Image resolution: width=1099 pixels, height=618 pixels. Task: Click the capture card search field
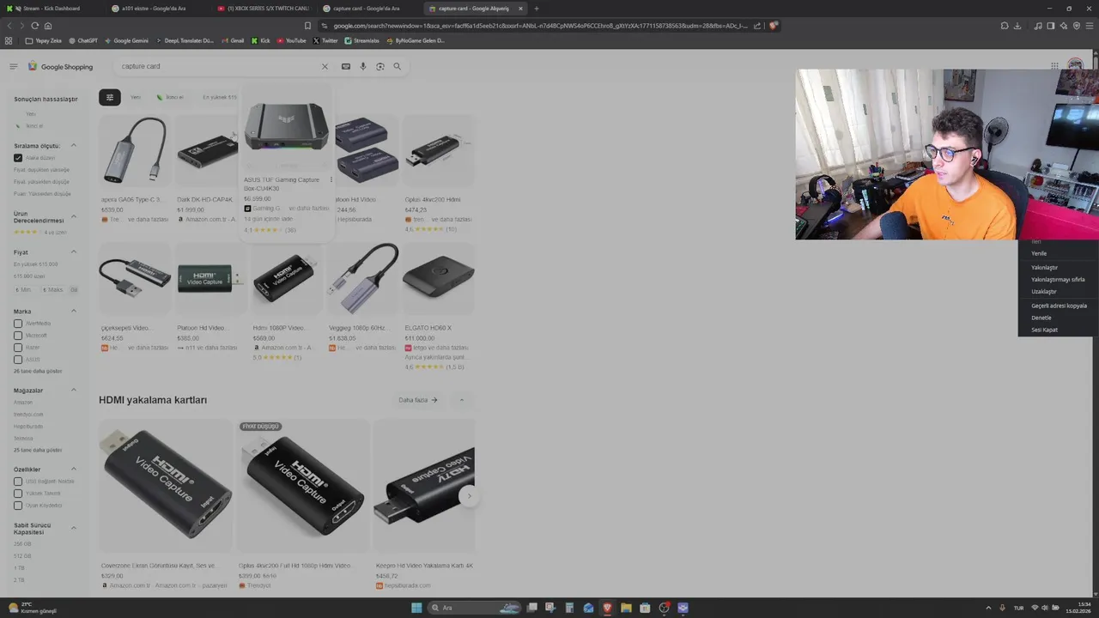point(219,66)
